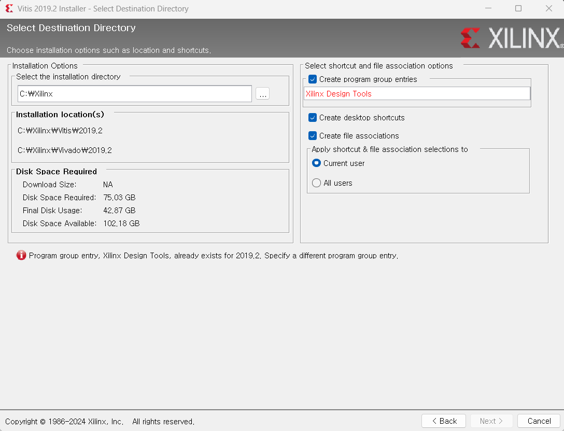Click 'Apply shortcut & file association selections to' label
The width and height of the screenshot is (564, 431).
389,149
